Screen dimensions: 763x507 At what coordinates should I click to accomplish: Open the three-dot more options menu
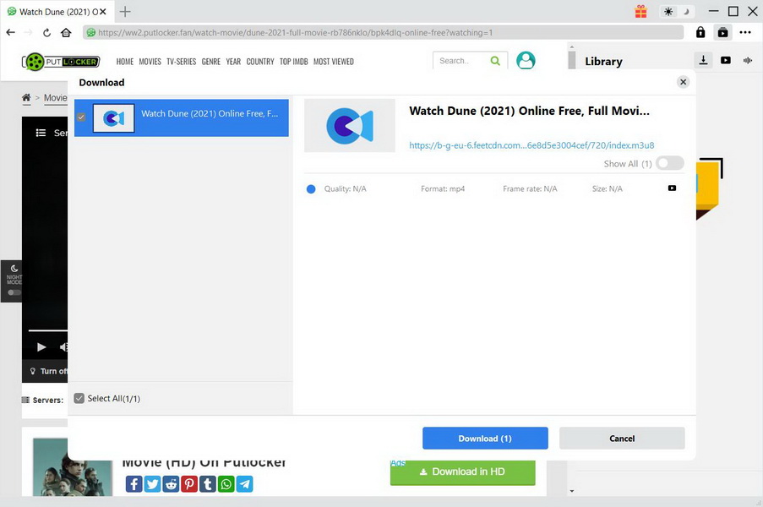point(744,33)
